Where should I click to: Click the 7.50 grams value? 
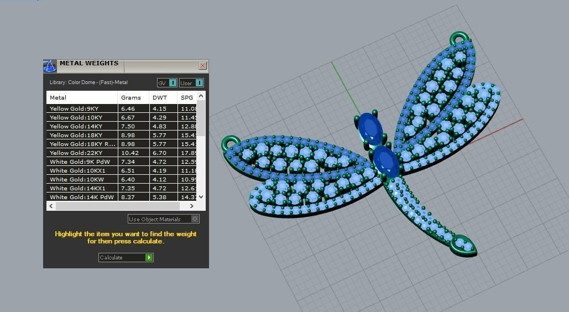(x=128, y=126)
